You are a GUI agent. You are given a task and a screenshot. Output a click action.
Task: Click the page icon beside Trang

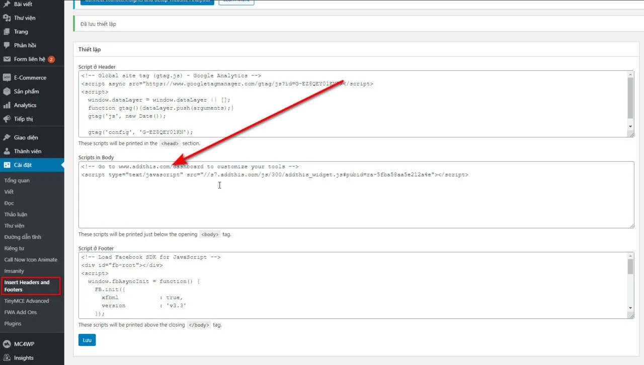click(7, 32)
